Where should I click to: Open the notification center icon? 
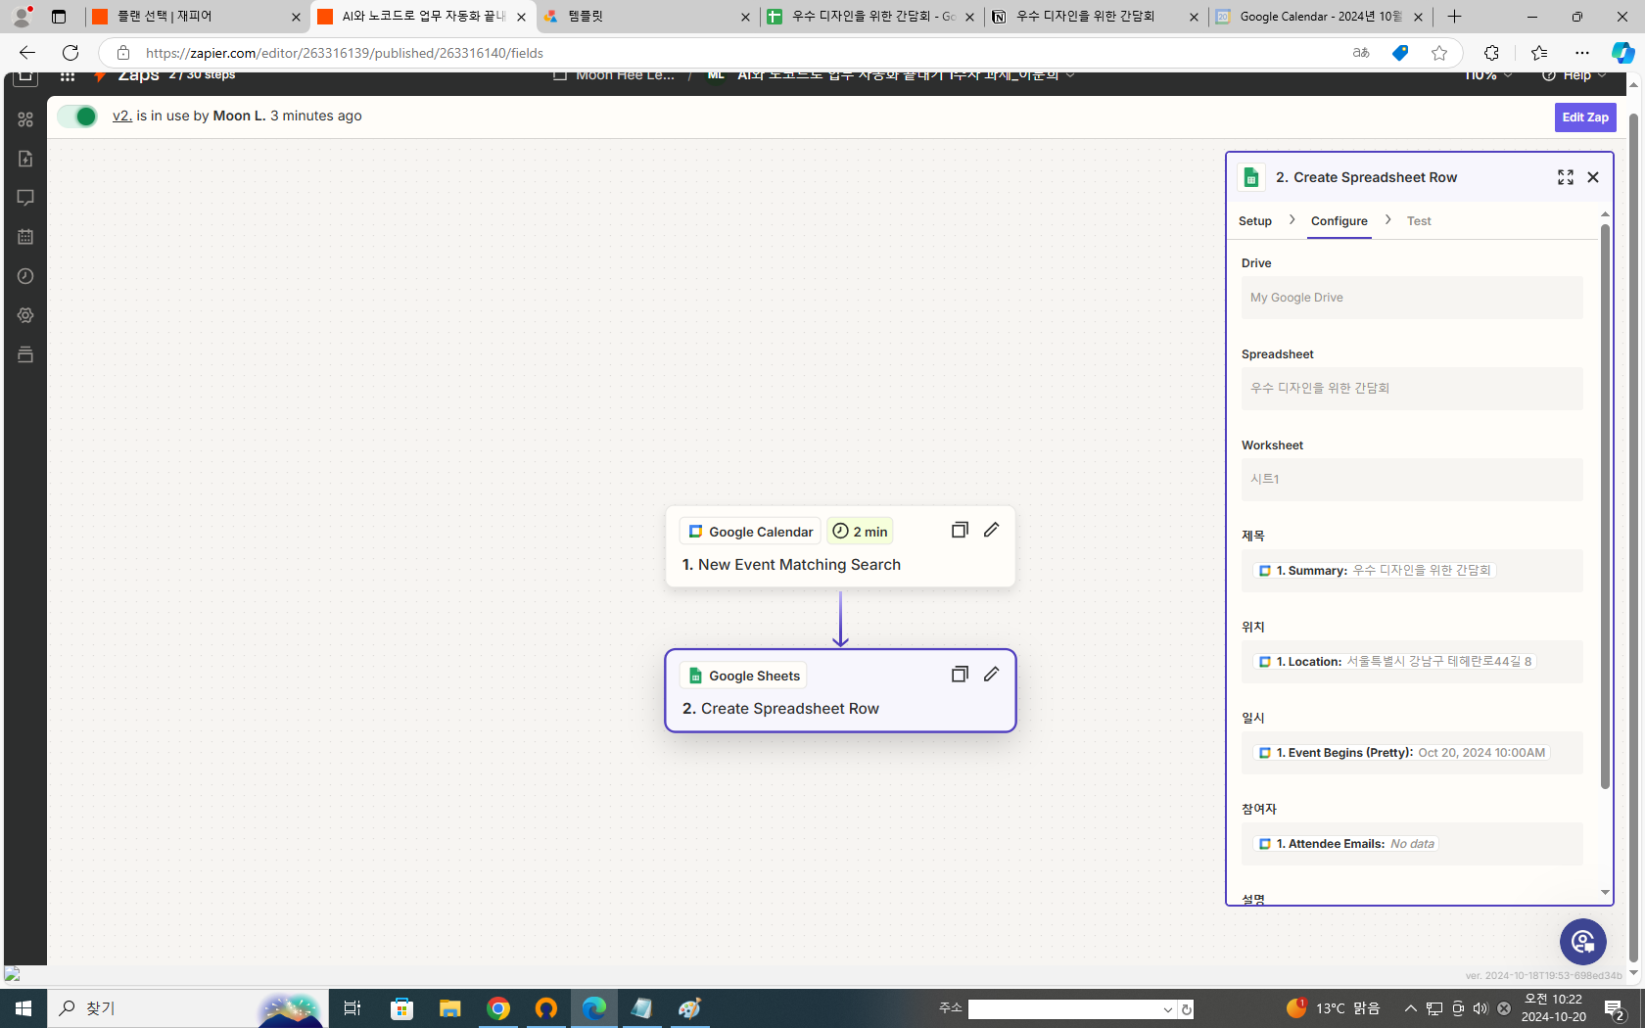point(1616,1008)
